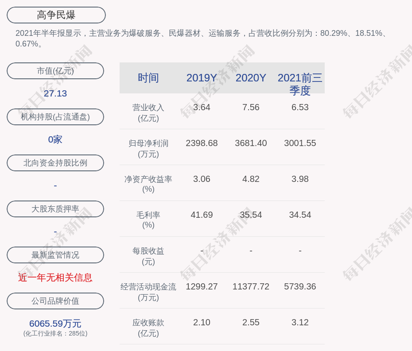Click the 11377.72 cash flow value

point(251,286)
